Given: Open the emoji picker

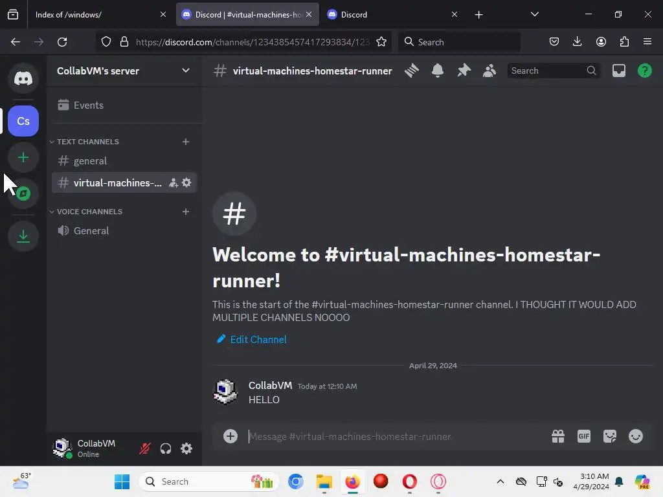Looking at the screenshot, I should pos(636,436).
